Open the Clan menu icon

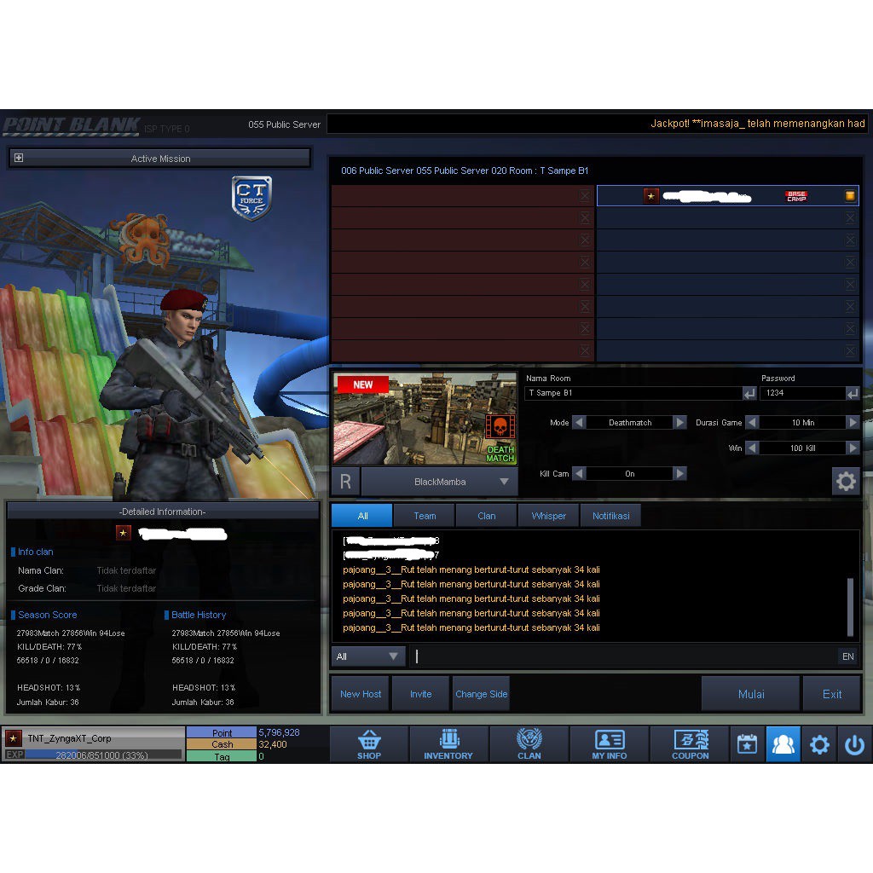tap(529, 743)
